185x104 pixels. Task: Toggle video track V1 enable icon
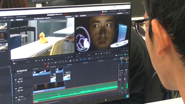click(x=22, y=90)
